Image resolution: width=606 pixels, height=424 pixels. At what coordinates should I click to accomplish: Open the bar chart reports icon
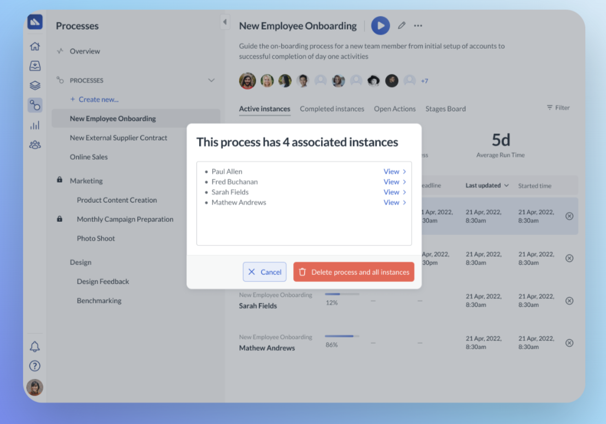click(35, 125)
